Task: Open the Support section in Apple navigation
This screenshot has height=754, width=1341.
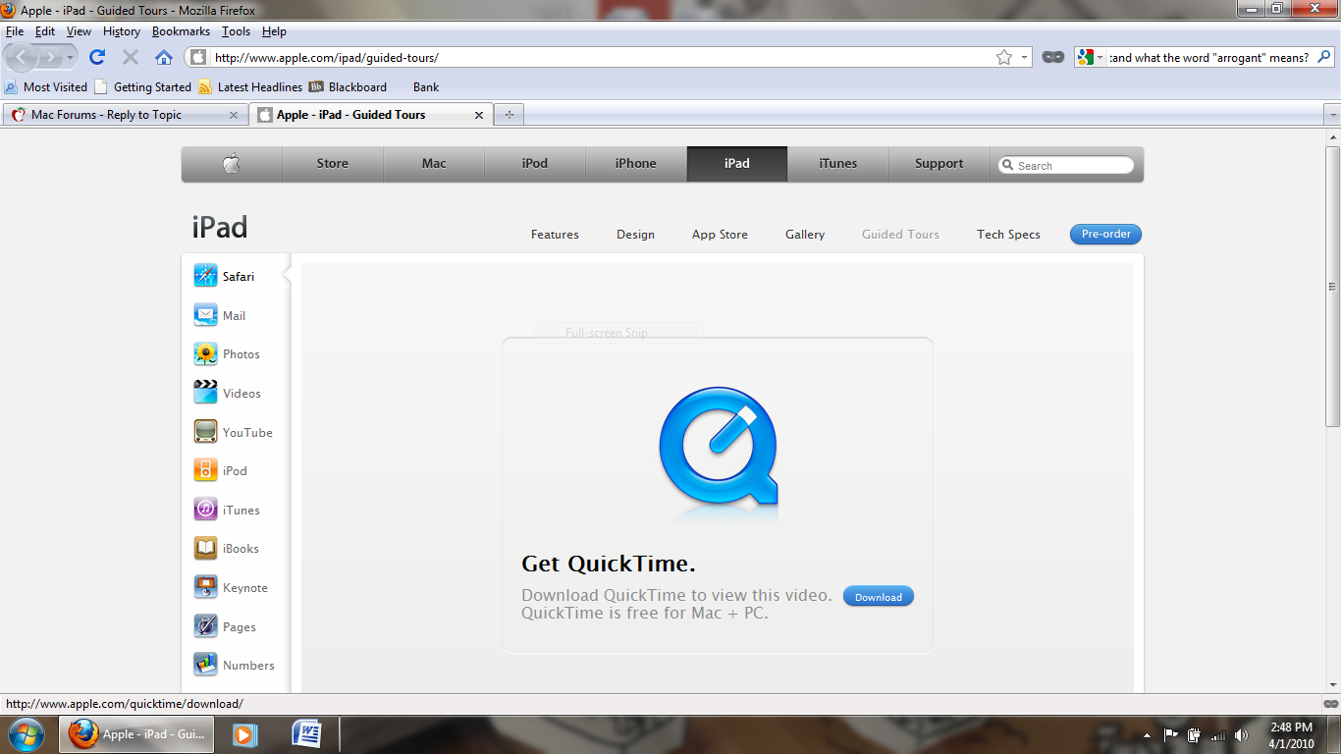Action: (x=939, y=164)
